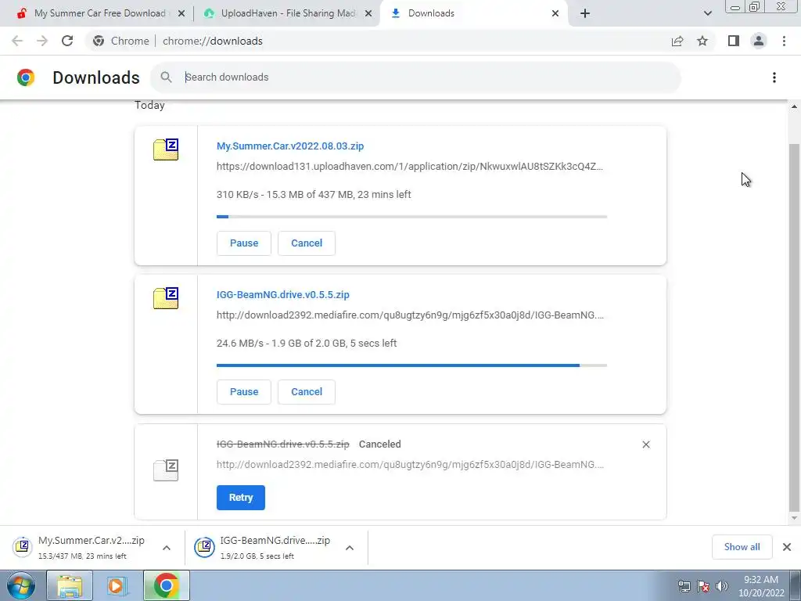
Task: Click the zip file icon for My.Summer.Car
Action: [x=166, y=149]
